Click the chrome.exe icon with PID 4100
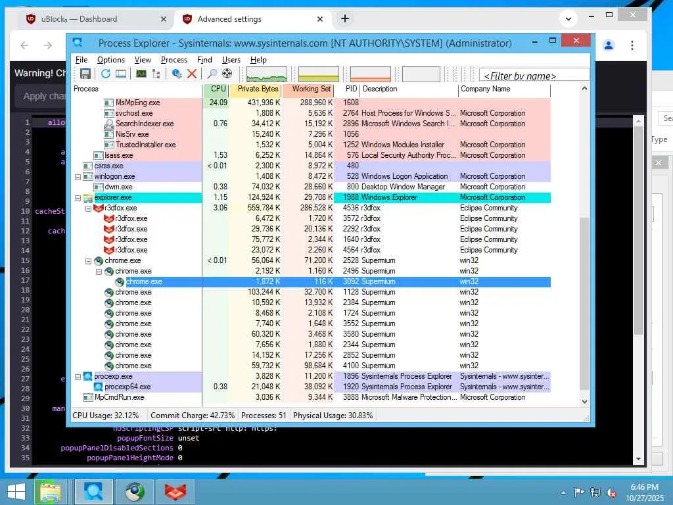673x505 pixels. click(109, 366)
